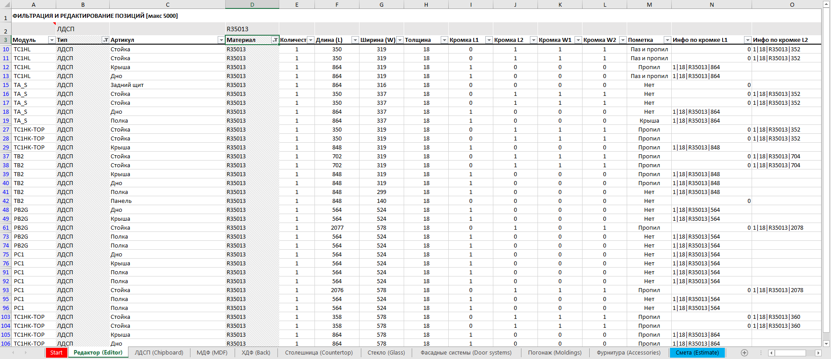Open the Смета (Estimate) sheet tab

click(x=697, y=353)
